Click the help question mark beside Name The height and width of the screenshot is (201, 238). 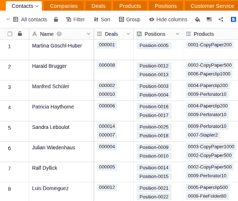pyautogui.click(x=59, y=34)
